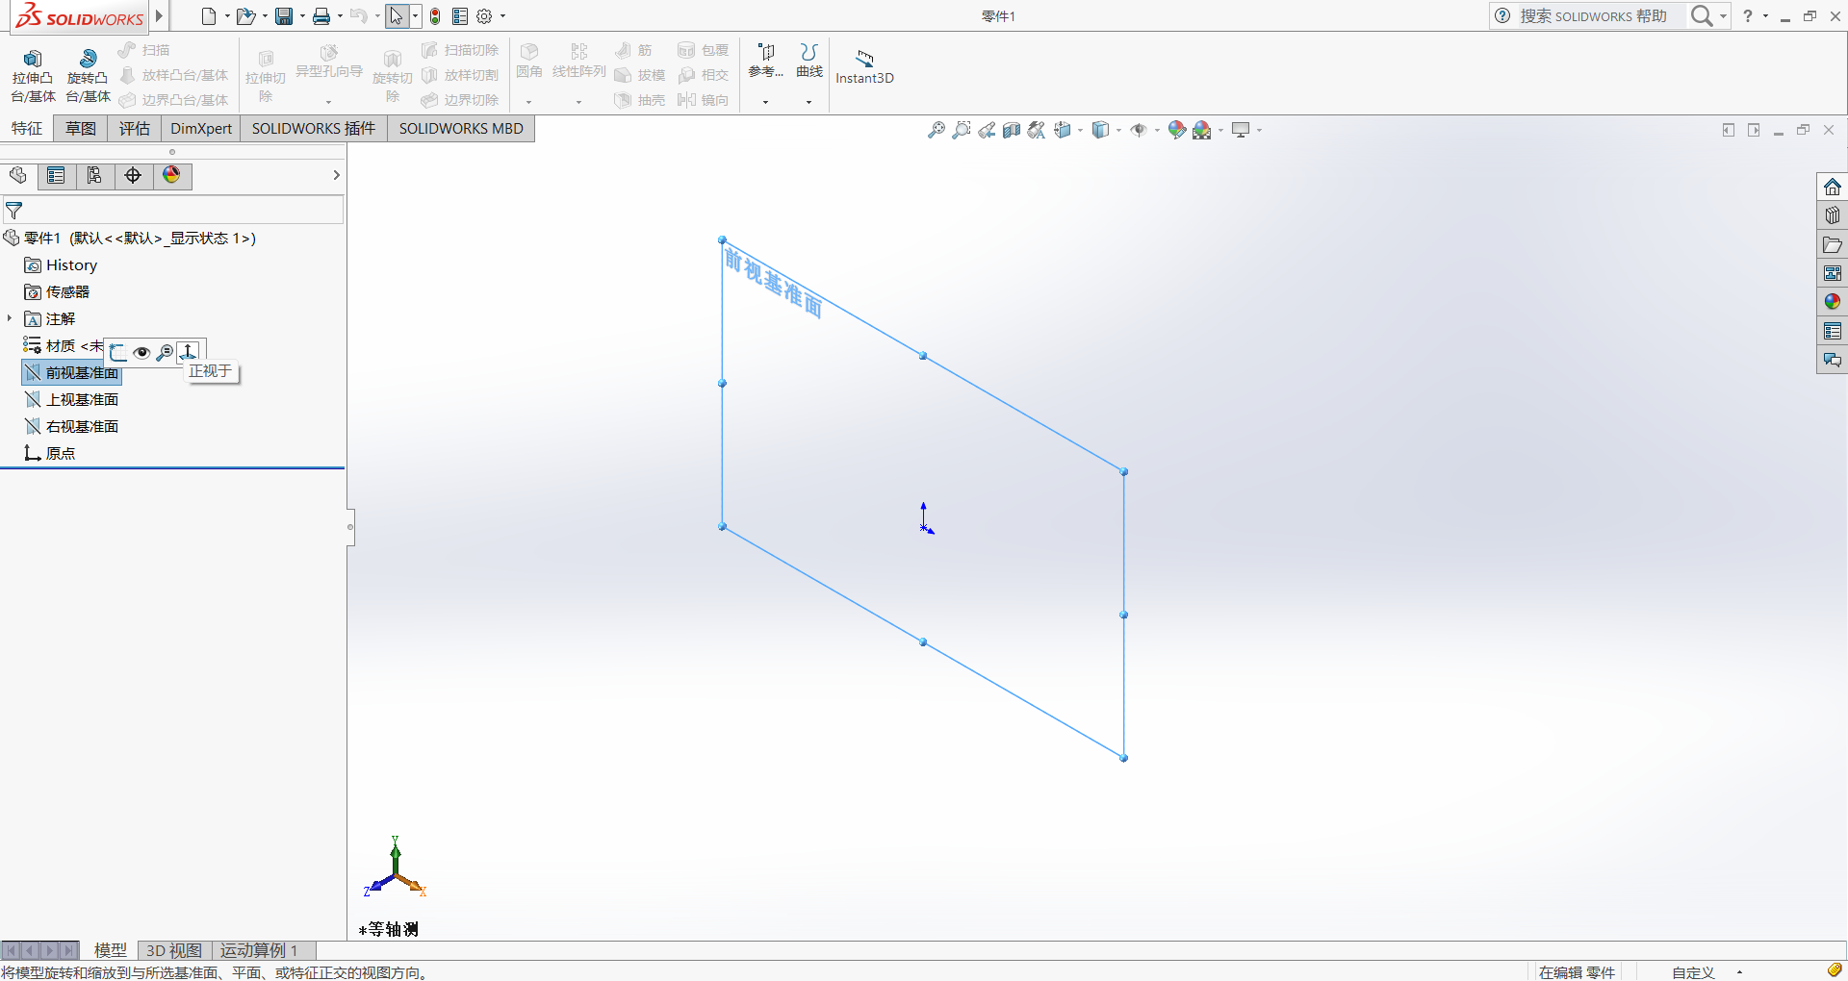Expand the SOLIDWORKS menu arrow beside the logo
Image resolution: width=1848 pixels, height=981 pixels.
pos(160,16)
